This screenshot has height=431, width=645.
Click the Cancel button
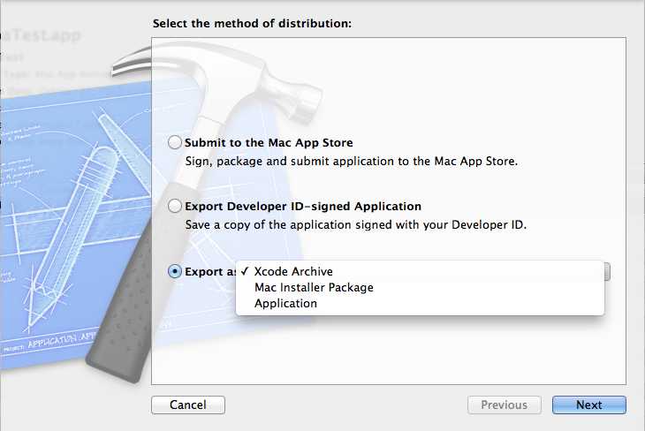click(x=188, y=405)
